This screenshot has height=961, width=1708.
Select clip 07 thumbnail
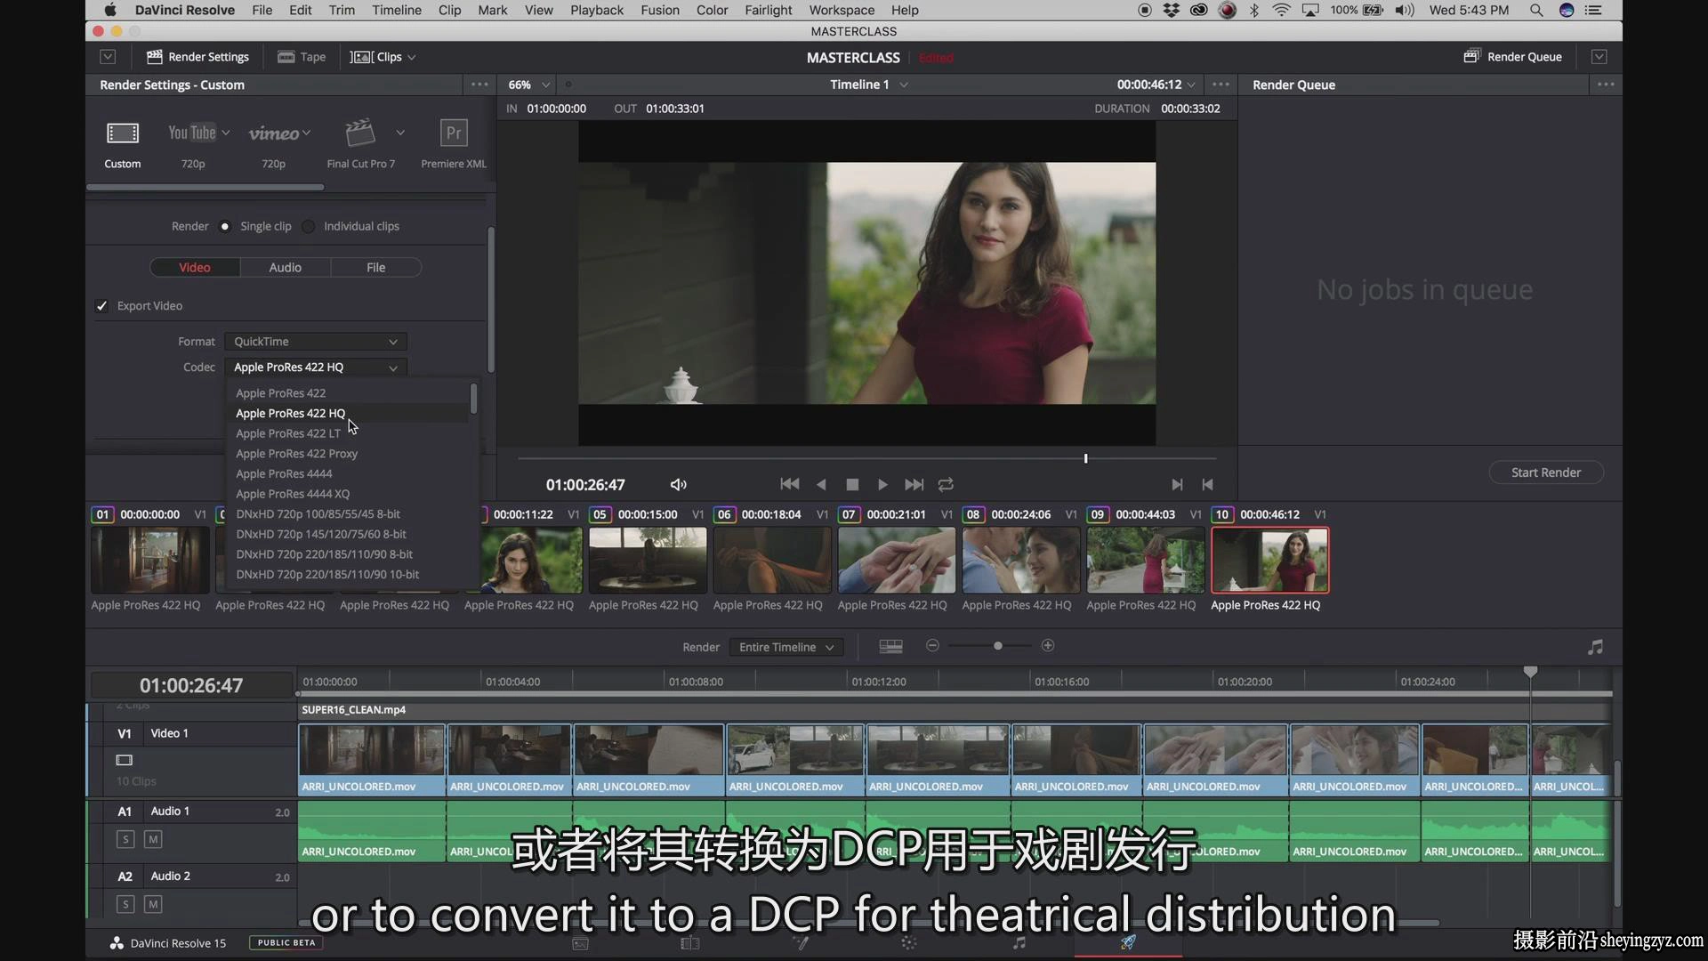tap(897, 560)
